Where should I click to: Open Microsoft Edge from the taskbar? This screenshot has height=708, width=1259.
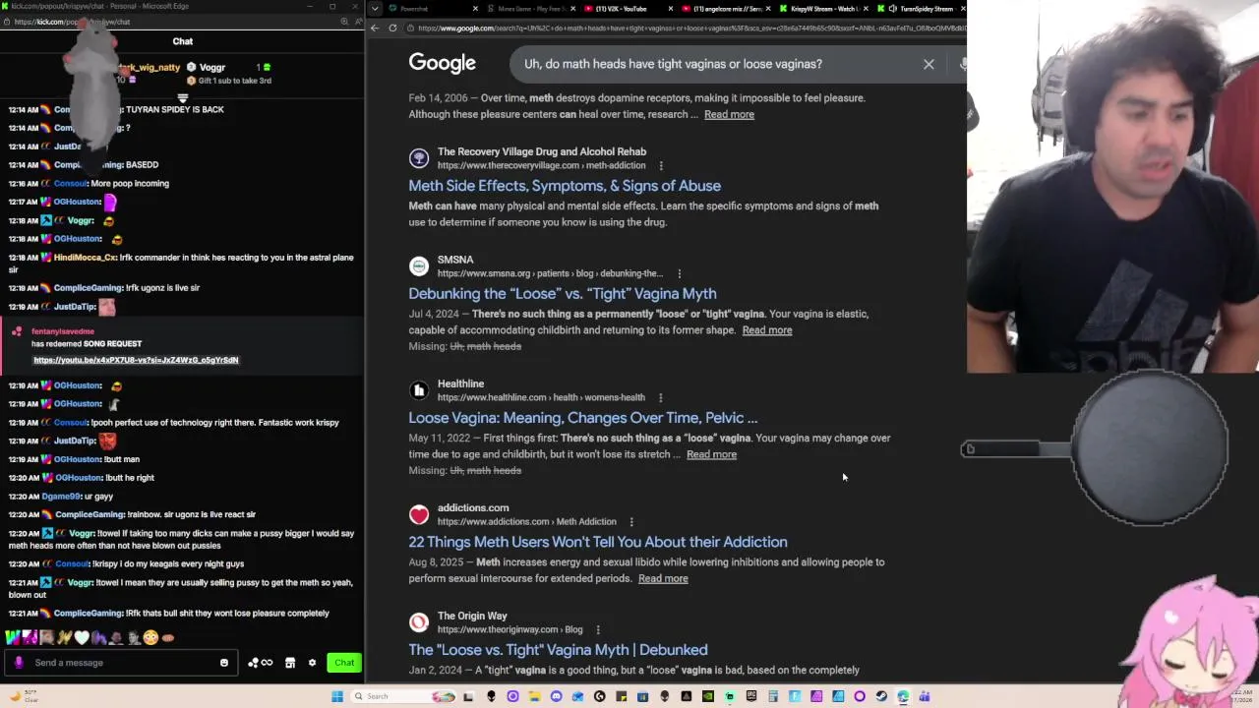click(903, 696)
